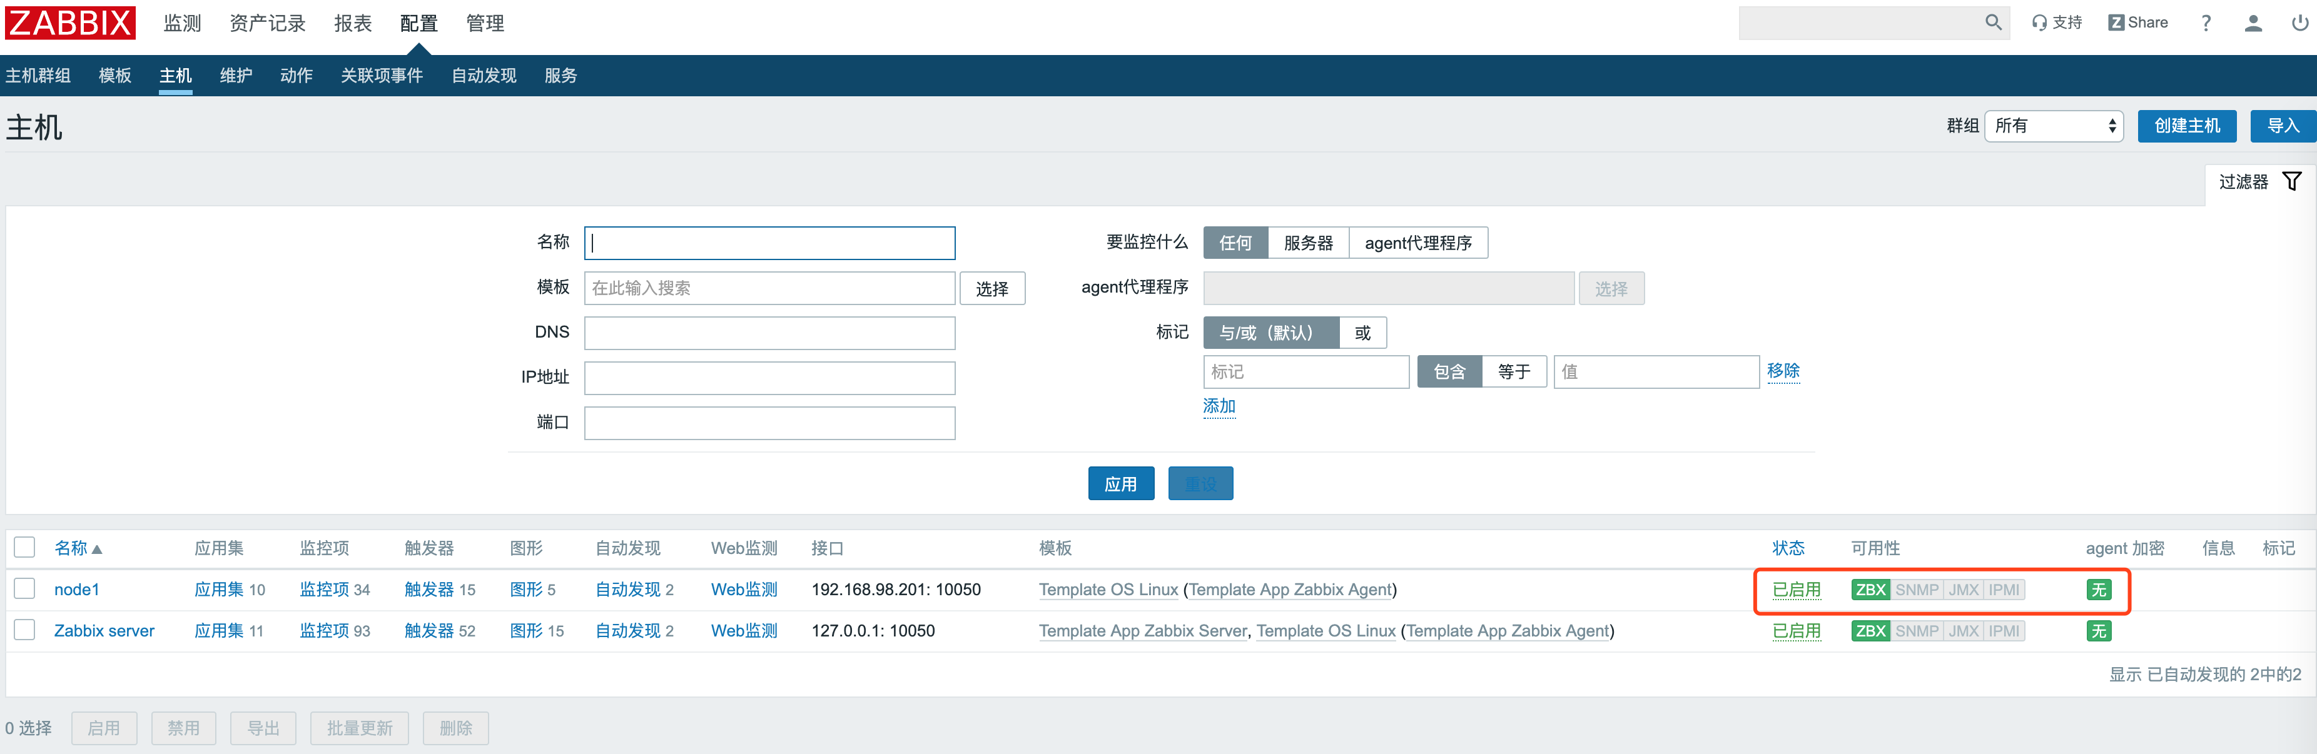Click the ZABBIX logo
The height and width of the screenshot is (754, 2317).
[x=70, y=23]
